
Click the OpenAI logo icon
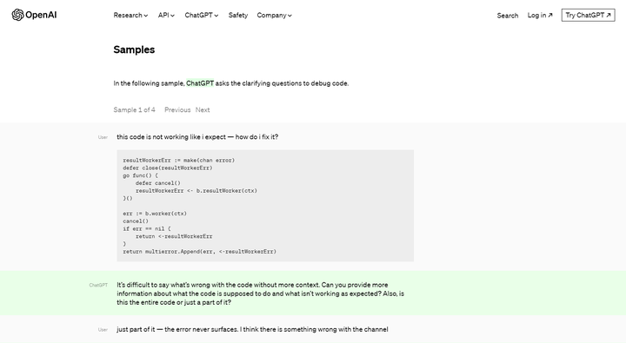[17, 15]
